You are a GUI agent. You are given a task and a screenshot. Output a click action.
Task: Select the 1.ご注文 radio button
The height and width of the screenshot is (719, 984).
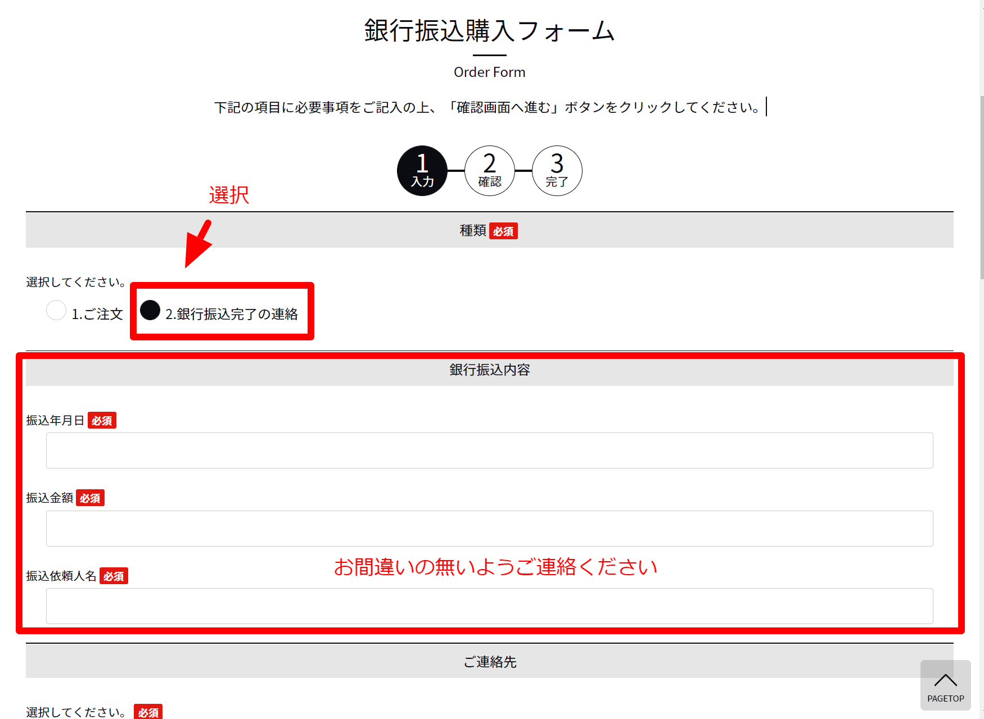click(56, 310)
